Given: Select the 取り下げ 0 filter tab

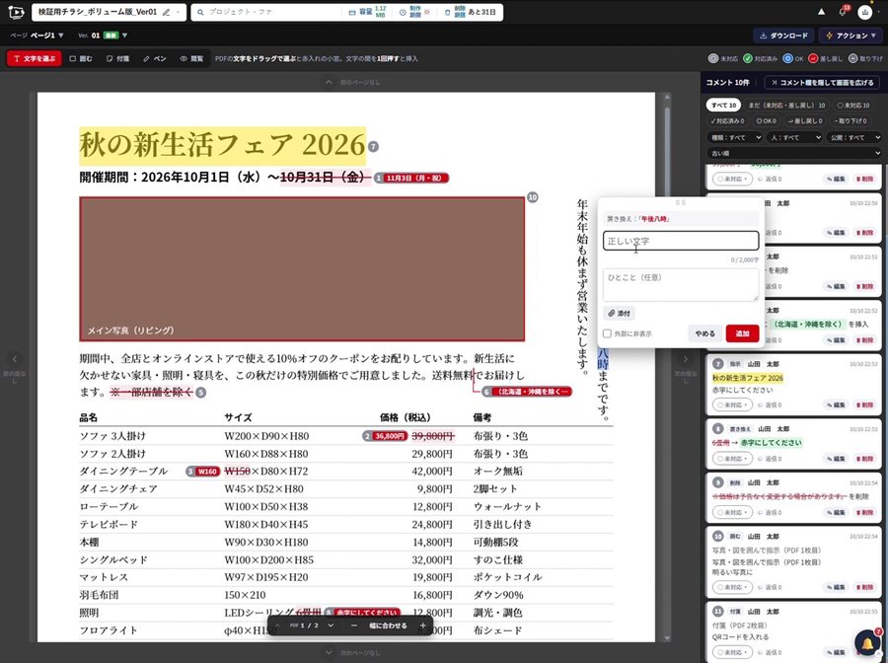Looking at the screenshot, I should [850, 120].
